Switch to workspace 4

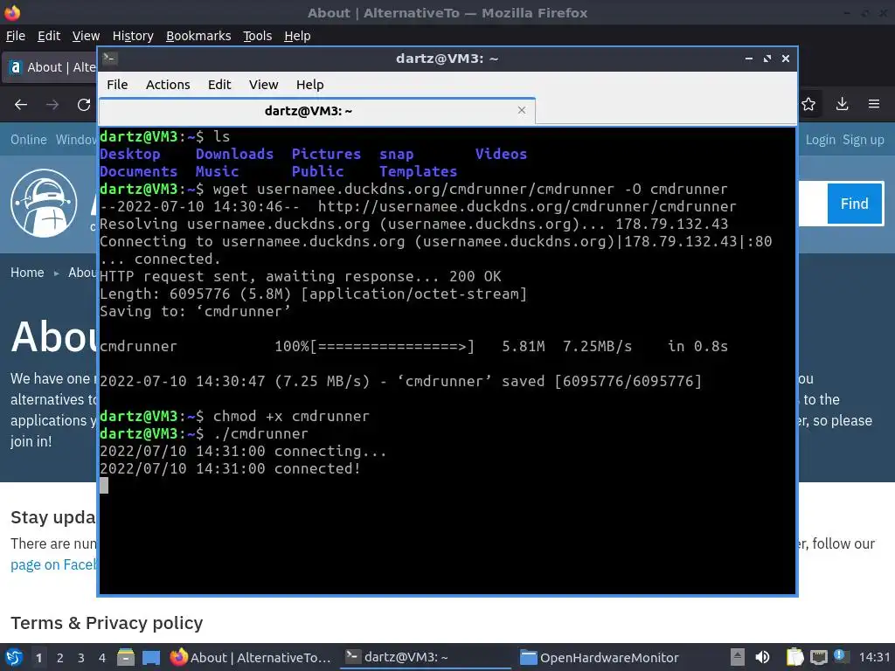click(102, 658)
